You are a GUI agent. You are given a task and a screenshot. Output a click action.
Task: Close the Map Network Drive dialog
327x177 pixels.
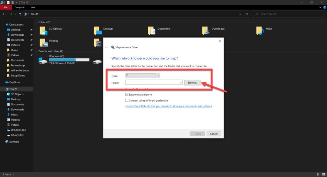[x=220, y=41]
